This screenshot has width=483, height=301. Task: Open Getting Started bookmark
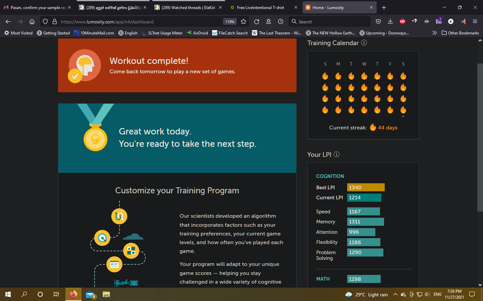(x=53, y=33)
